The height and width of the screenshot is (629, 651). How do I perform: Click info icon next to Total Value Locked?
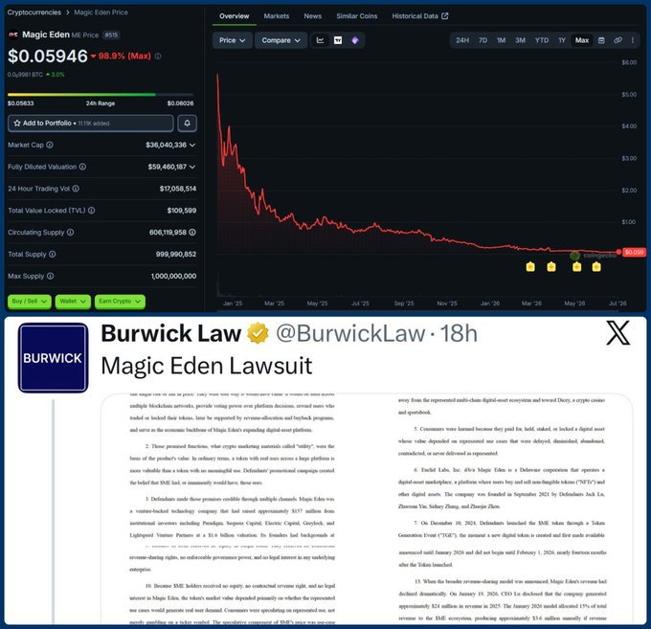pos(91,211)
